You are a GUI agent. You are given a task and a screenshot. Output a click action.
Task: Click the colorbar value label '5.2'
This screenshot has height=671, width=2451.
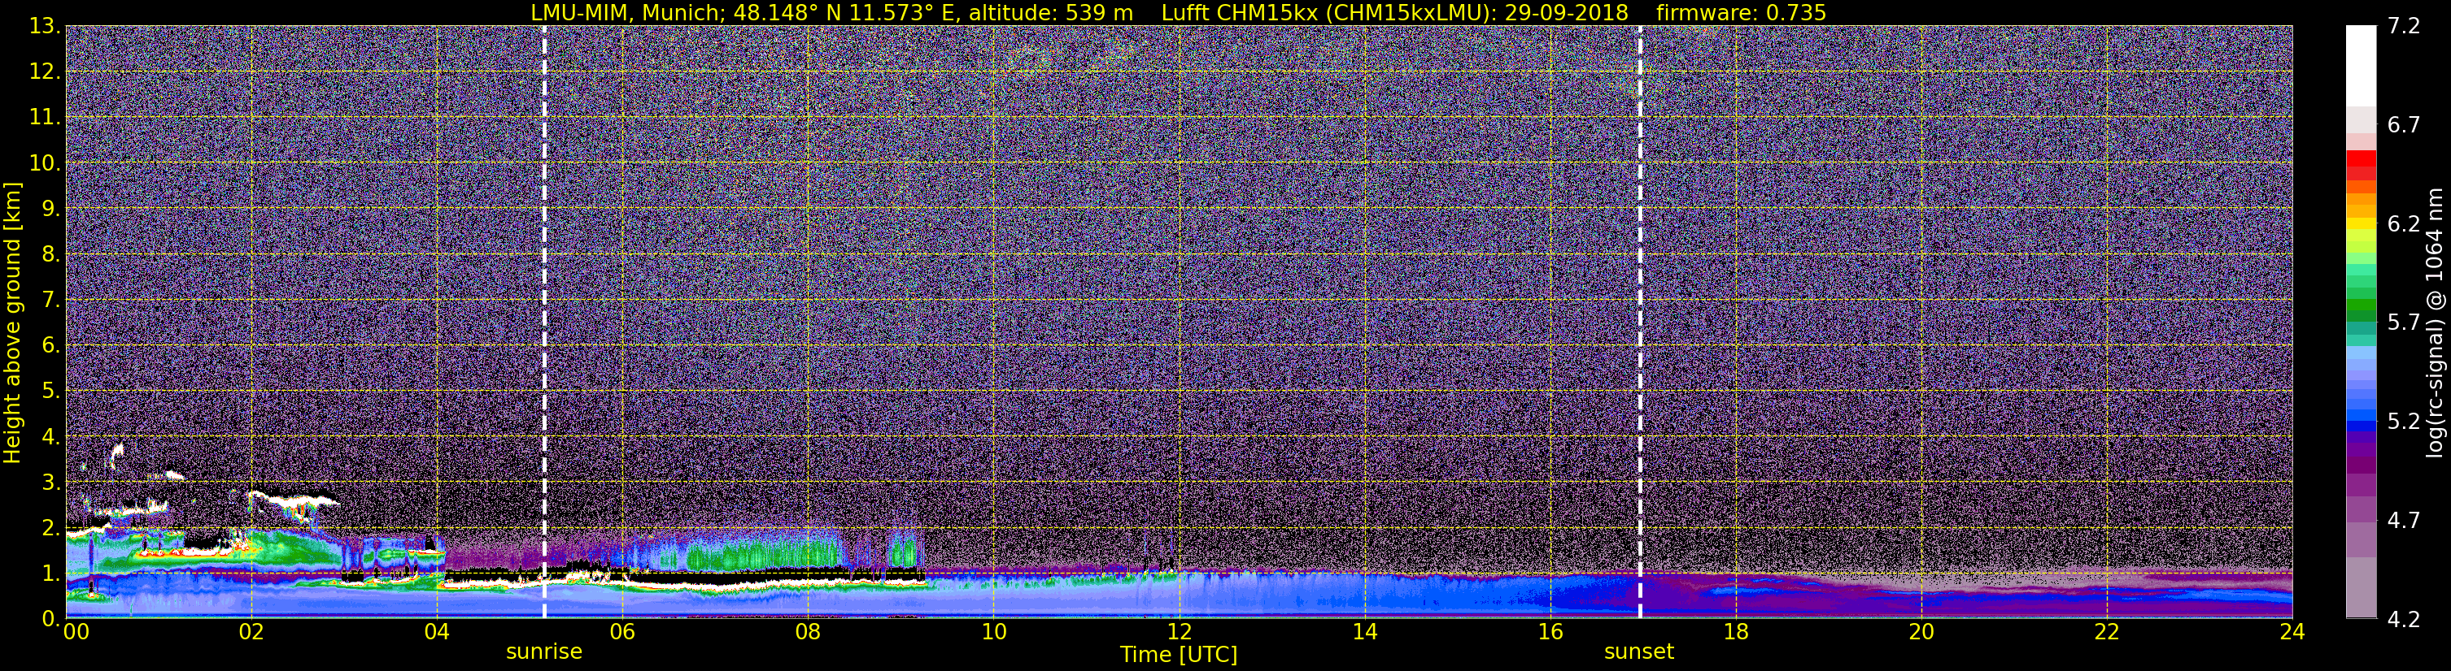click(2404, 421)
